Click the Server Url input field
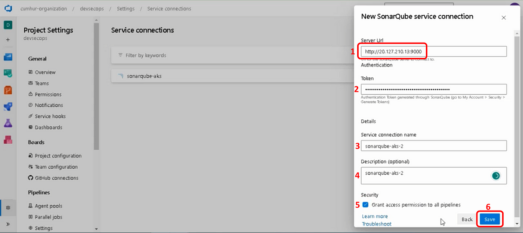 (x=434, y=52)
